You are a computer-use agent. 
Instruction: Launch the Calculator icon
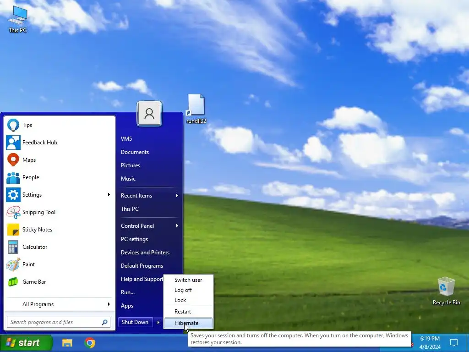coord(13,247)
